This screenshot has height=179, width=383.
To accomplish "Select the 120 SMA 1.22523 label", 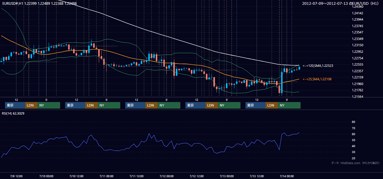I will coord(318,66).
